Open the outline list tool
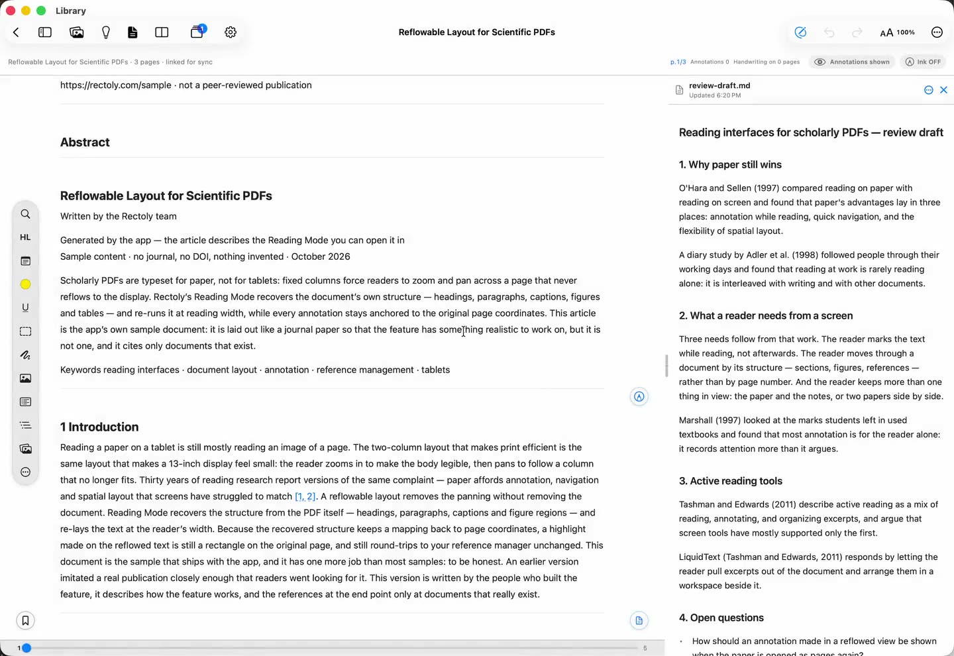This screenshot has width=954, height=656. [25, 425]
